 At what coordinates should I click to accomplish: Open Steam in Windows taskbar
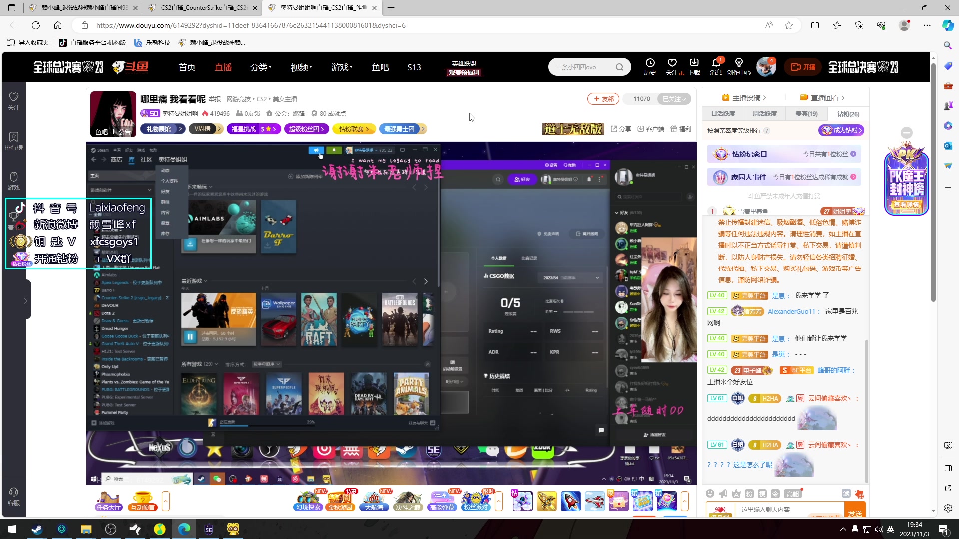[37, 529]
